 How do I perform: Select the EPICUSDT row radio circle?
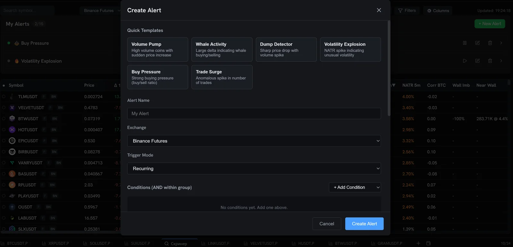4,141
